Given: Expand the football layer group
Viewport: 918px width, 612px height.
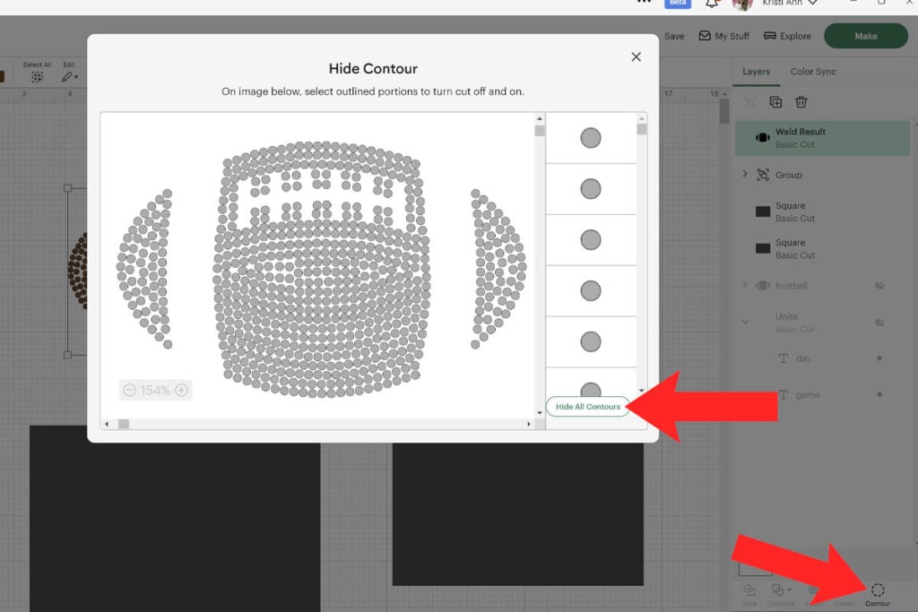Looking at the screenshot, I should click(744, 286).
